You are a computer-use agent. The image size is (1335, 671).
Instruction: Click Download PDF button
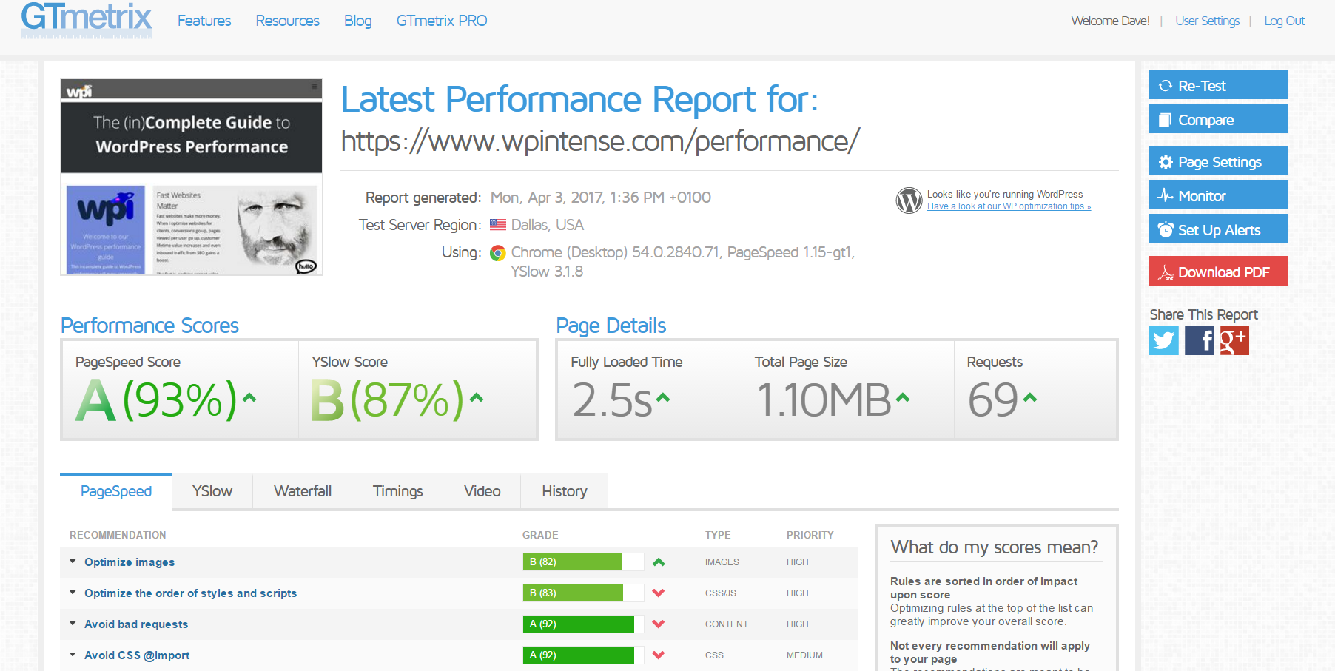1218,271
